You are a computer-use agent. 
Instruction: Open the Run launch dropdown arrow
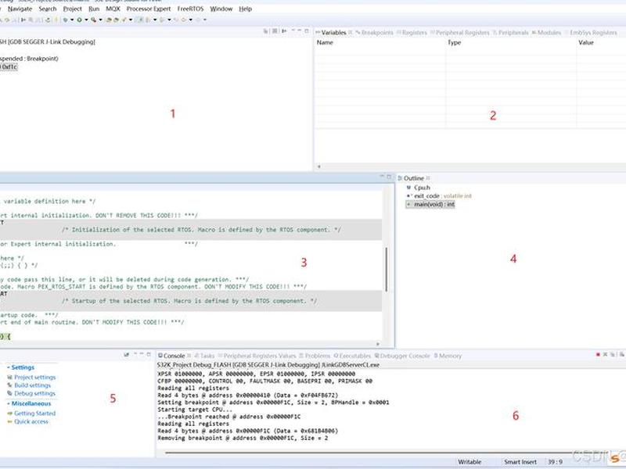click(86, 20)
